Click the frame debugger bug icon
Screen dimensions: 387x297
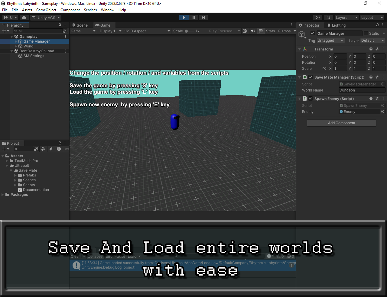pos(245,31)
